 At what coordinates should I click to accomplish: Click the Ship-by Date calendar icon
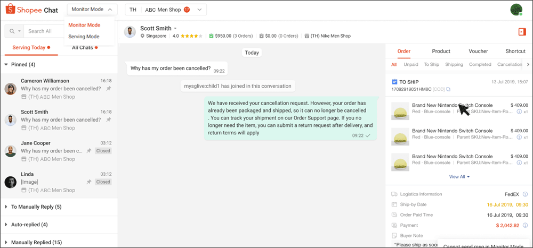click(394, 204)
